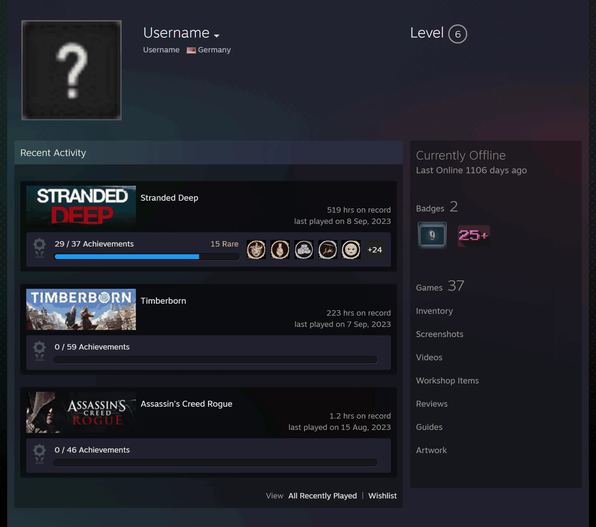Viewport: 596px width, 527px height.
Task: Open the Assassin's Creed Rogue banner
Action: click(81, 412)
